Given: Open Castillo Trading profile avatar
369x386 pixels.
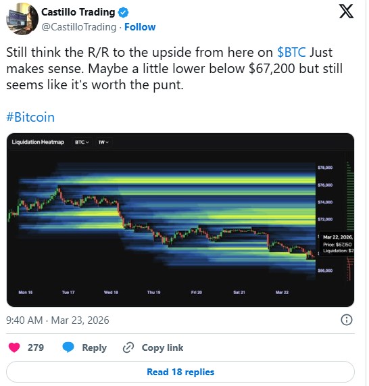Looking at the screenshot, I should point(22,19).
